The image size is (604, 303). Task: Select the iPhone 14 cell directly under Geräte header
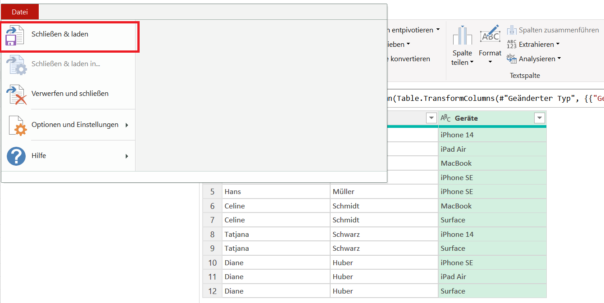pos(492,135)
